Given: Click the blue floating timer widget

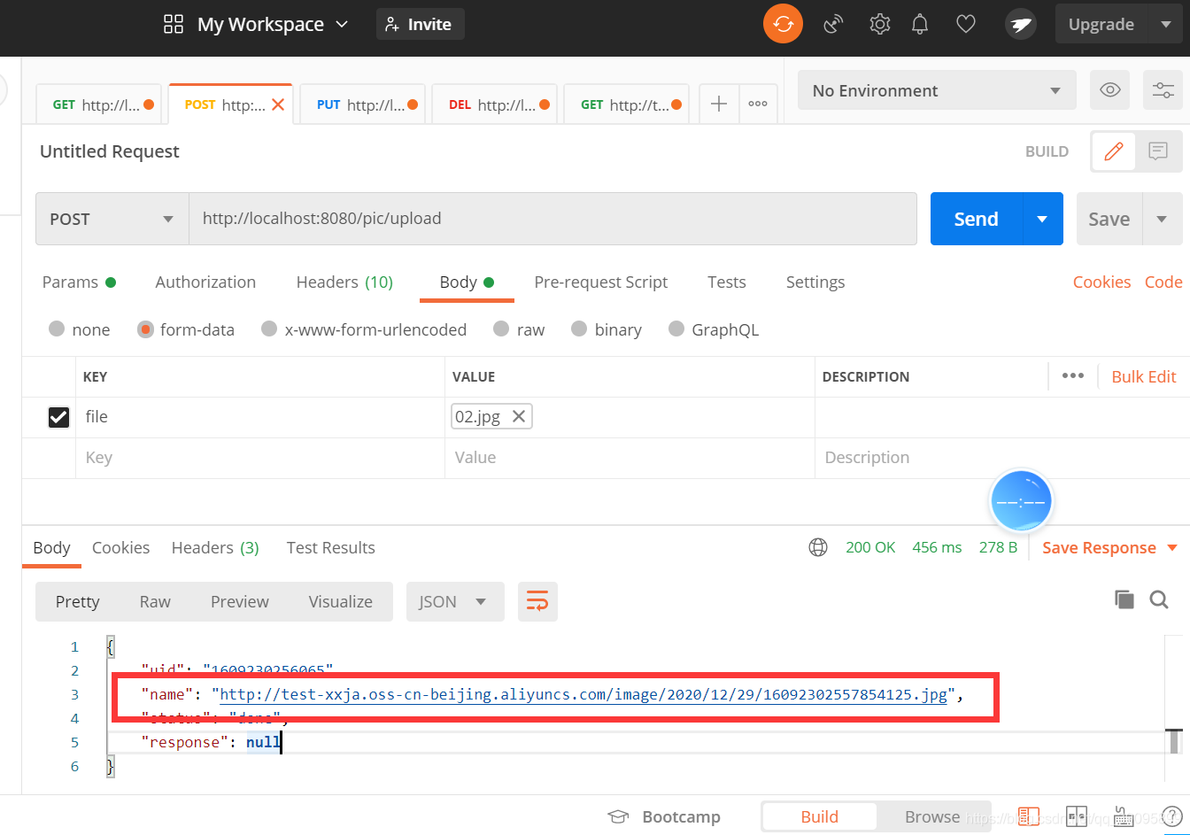Looking at the screenshot, I should click(1021, 501).
